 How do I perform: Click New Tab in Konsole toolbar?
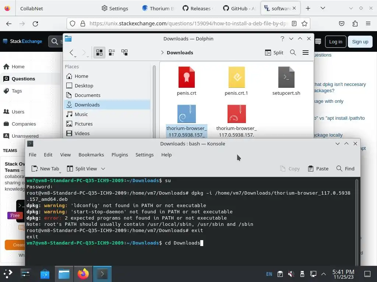(x=45, y=169)
